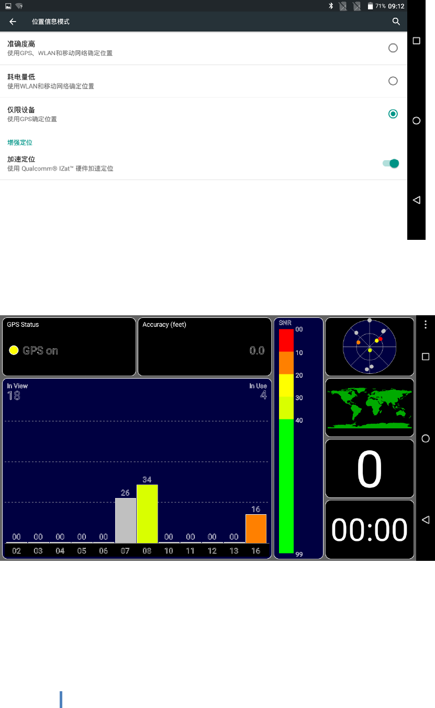Image resolution: width=435 pixels, height=708 pixels.
Task: Tap the yellow GPS on indicator
Action: tap(14, 350)
